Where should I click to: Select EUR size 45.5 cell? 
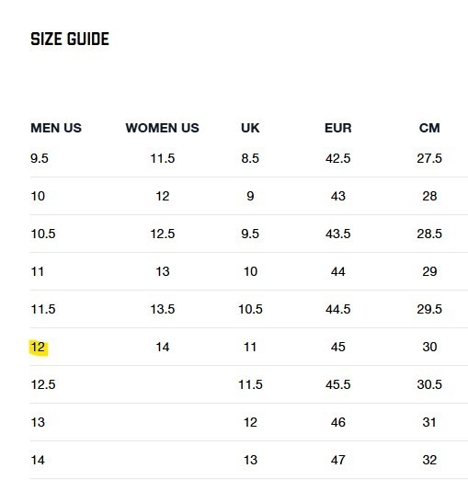338,384
